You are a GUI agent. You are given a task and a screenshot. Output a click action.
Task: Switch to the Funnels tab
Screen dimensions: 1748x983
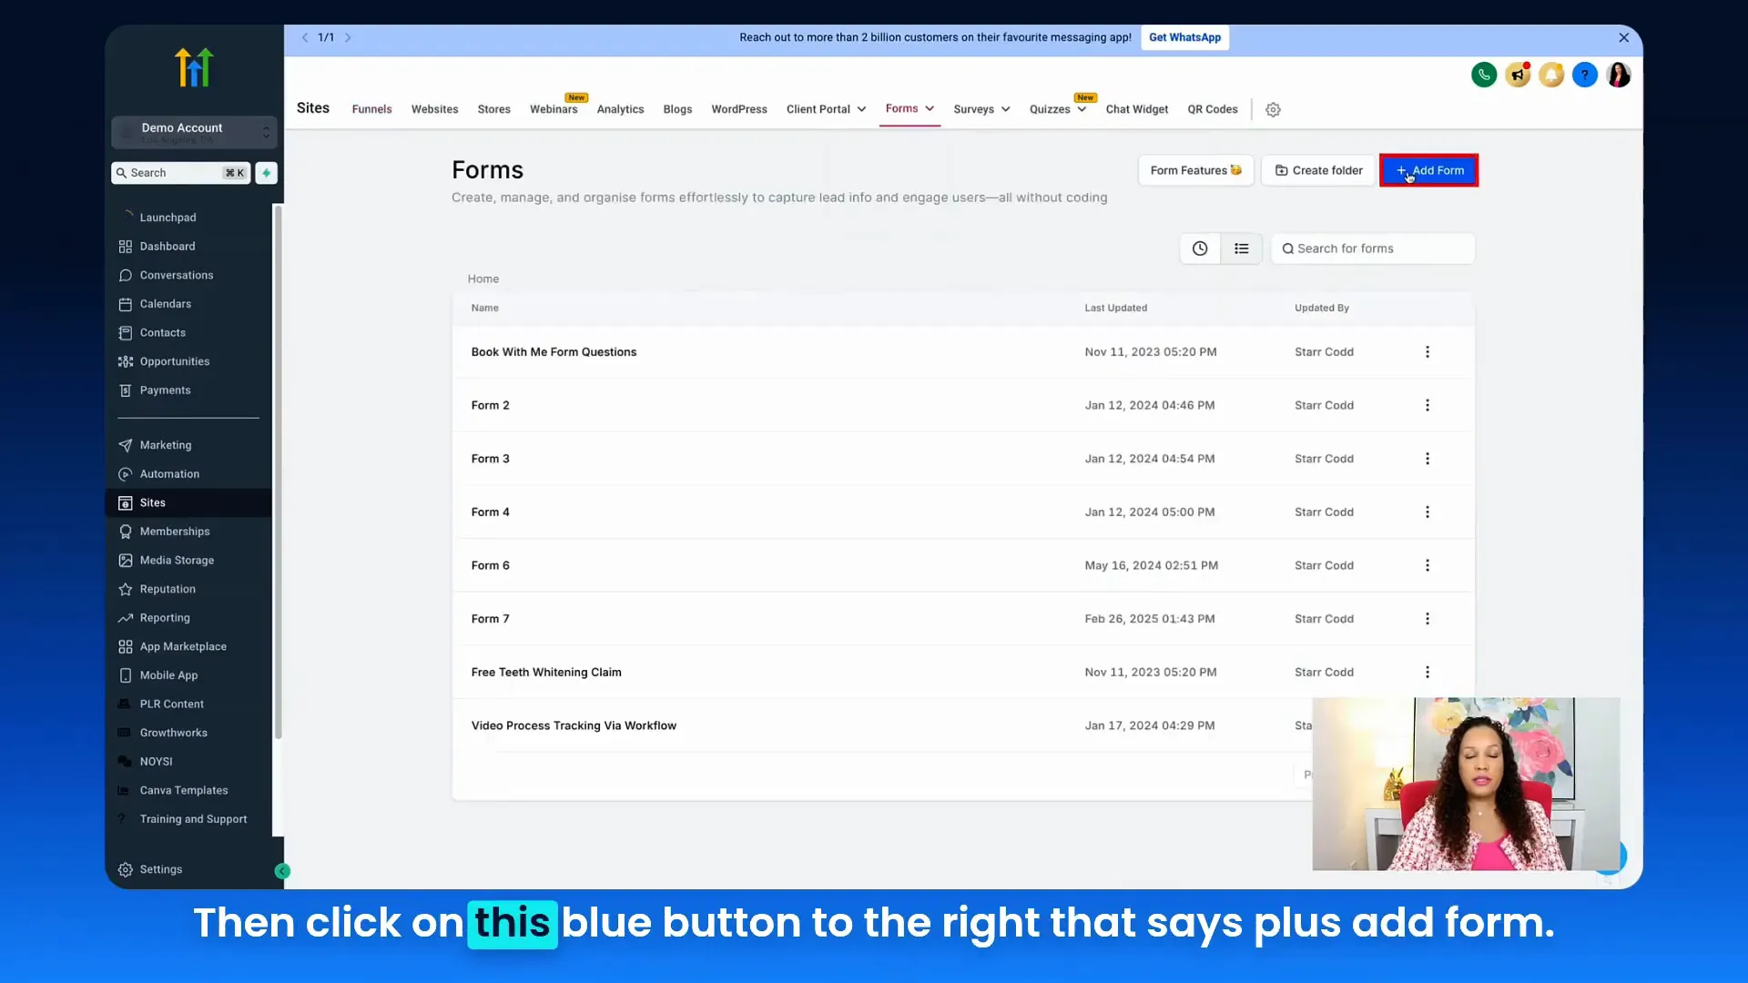371,109
